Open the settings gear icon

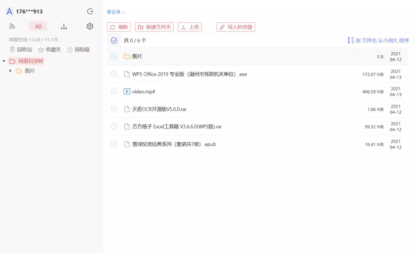pos(90,26)
